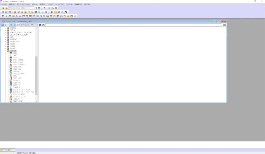Screen dimensions: 265x154
Task: Select the CONSTRAINT tree node
Action: click(x=17, y=101)
